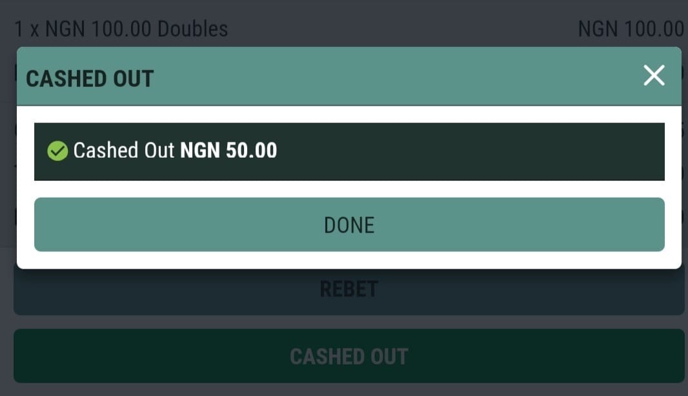Click the green checkmark success icon

57,151
